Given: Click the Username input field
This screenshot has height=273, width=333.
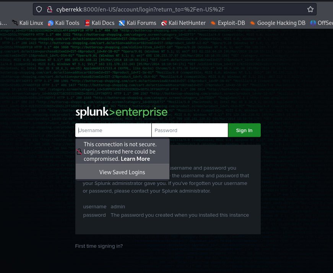Looking at the screenshot, I should 114,130.
